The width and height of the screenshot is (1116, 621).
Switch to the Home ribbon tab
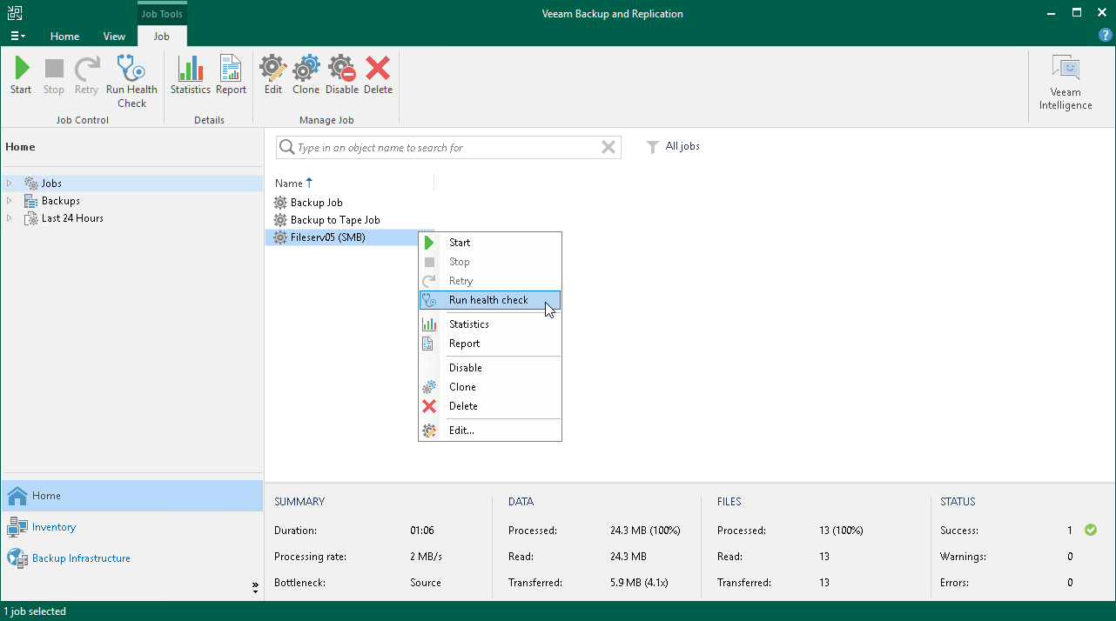(64, 37)
